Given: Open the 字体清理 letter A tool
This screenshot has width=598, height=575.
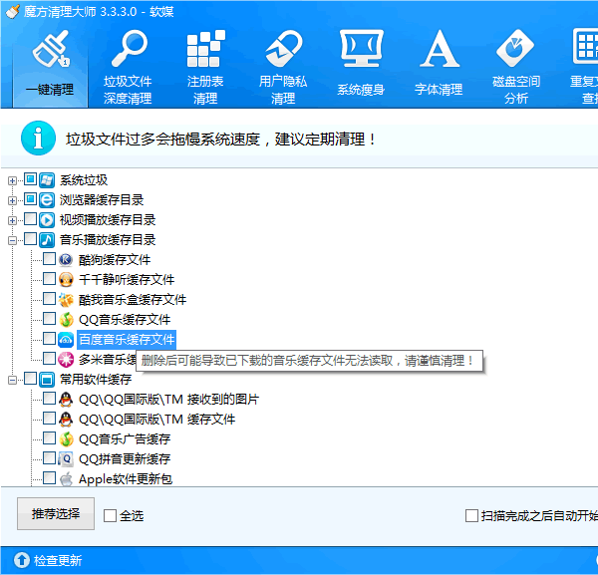Looking at the screenshot, I should (439, 65).
